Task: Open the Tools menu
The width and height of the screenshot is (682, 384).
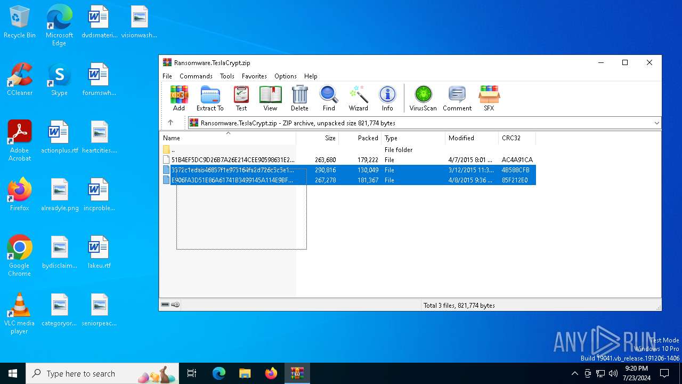Action: point(227,76)
